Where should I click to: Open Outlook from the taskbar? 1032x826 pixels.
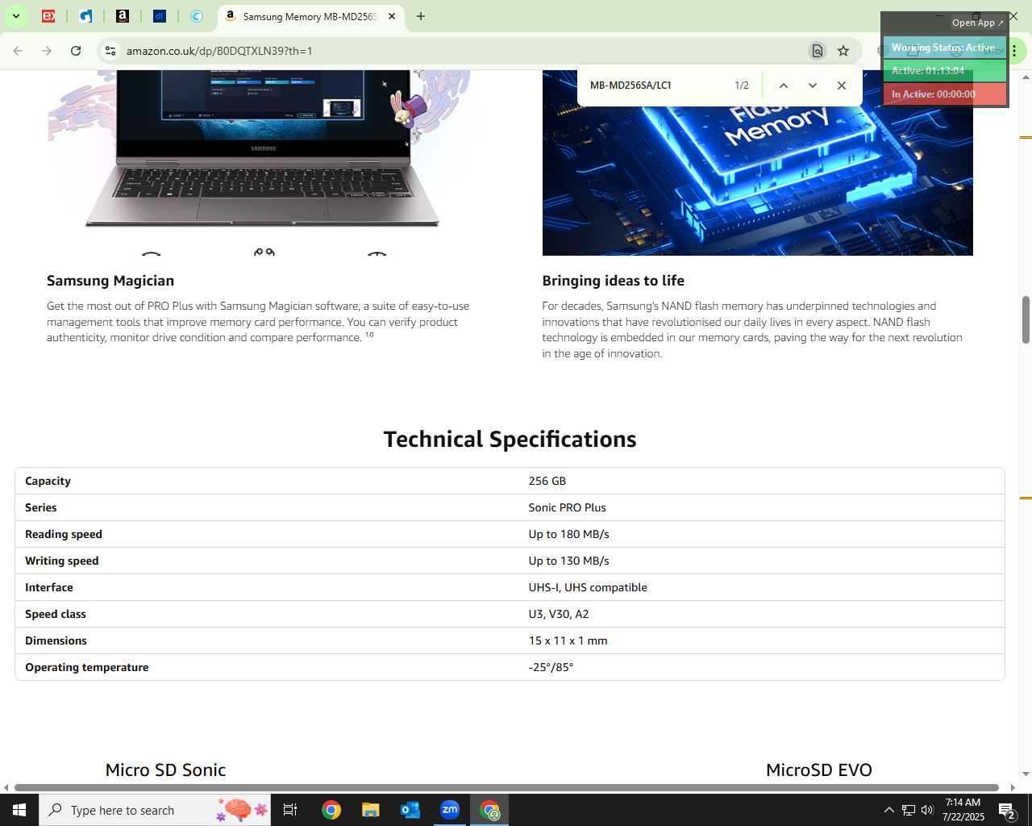pyautogui.click(x=410, y=810)
